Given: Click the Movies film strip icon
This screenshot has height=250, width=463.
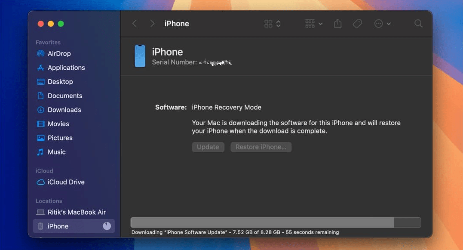Looking at the screenshot, I should (40, 124).
